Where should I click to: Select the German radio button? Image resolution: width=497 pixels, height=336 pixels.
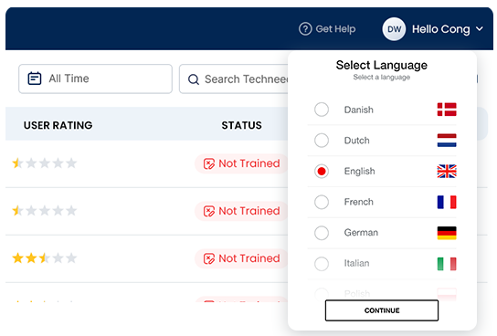click(322, 233)
